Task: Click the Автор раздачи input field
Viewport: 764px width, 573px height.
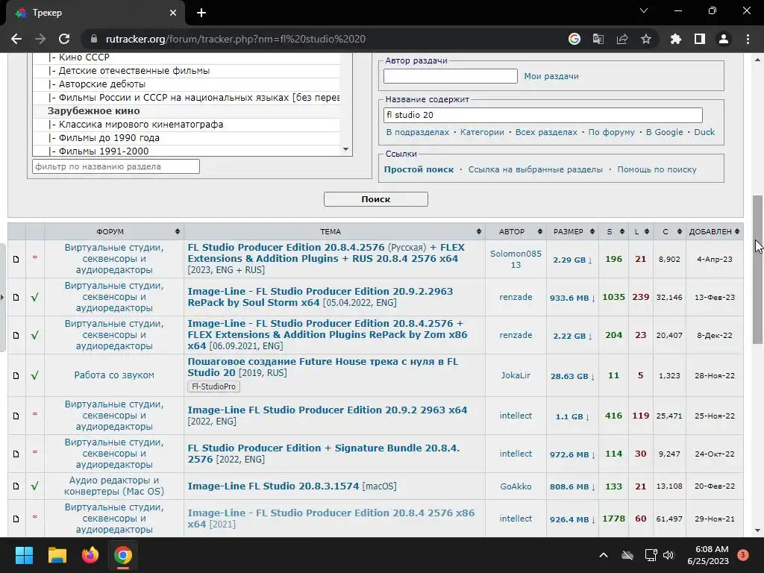Action: coord(450,76)
